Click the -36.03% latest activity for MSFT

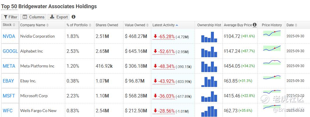coord(164,96)
